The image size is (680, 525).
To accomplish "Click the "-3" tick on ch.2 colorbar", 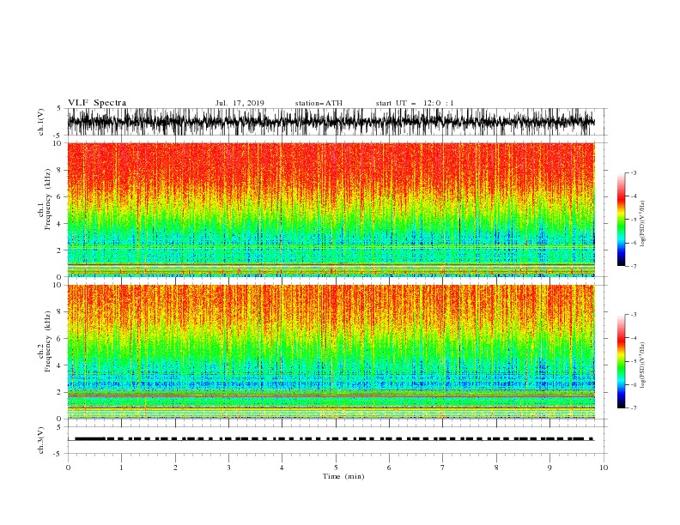I will pos(634,315).
